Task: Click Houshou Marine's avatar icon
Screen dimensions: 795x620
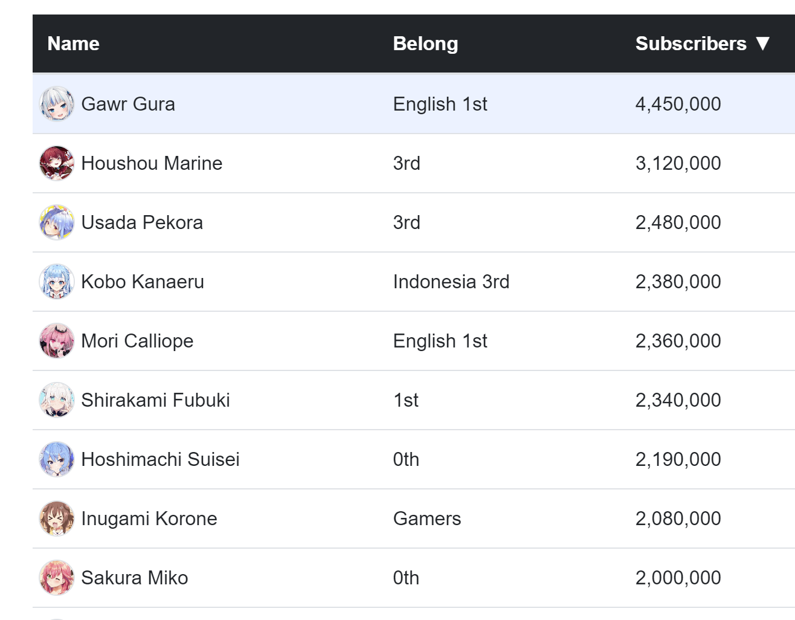Action: [x=57, y=163]
